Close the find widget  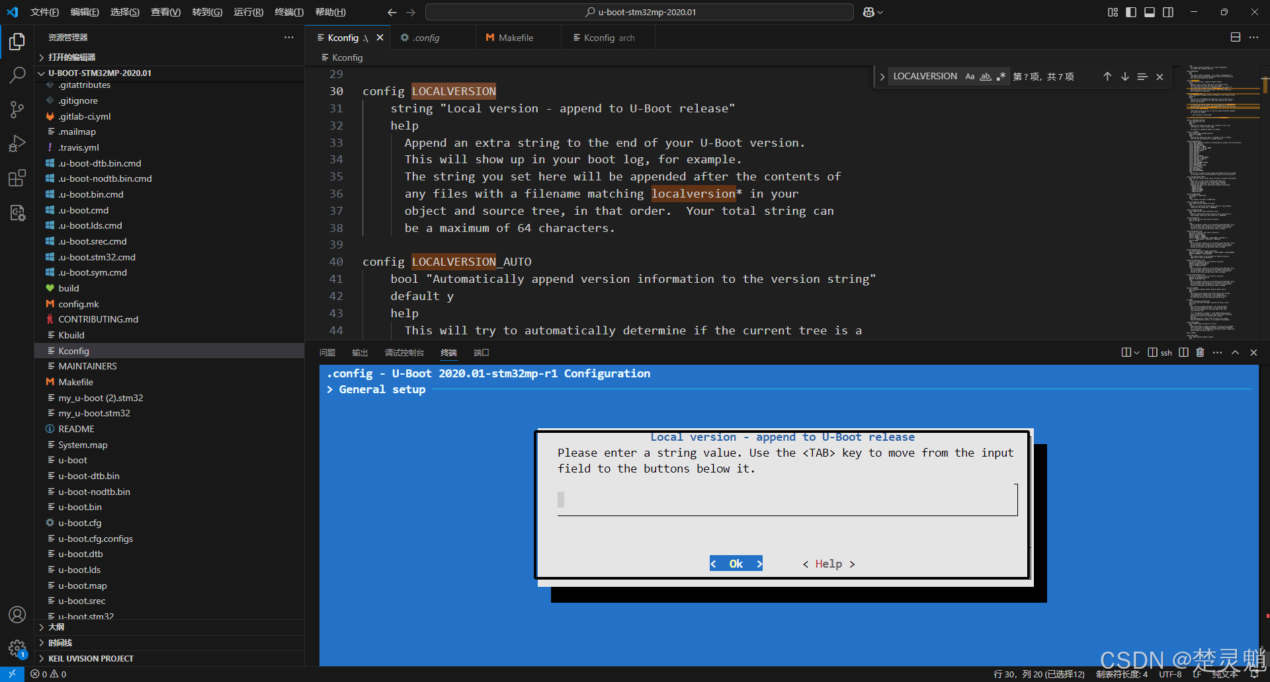pyautogui.click(x=1160, y=77)
